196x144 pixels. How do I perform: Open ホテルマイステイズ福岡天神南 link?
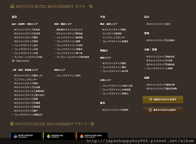pyautogui.click(x=161, y=88)
